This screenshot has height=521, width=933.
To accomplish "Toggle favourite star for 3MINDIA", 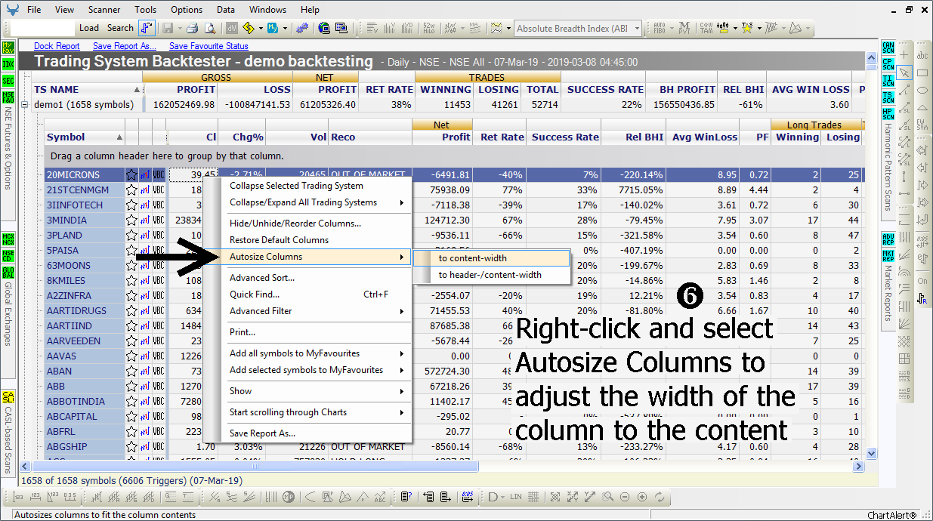I will tap(131, 220).
